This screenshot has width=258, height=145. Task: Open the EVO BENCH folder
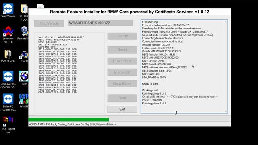[8, 56]
